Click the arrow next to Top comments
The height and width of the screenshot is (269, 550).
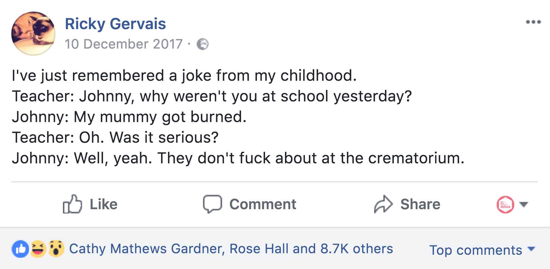(x=531, y=249)
